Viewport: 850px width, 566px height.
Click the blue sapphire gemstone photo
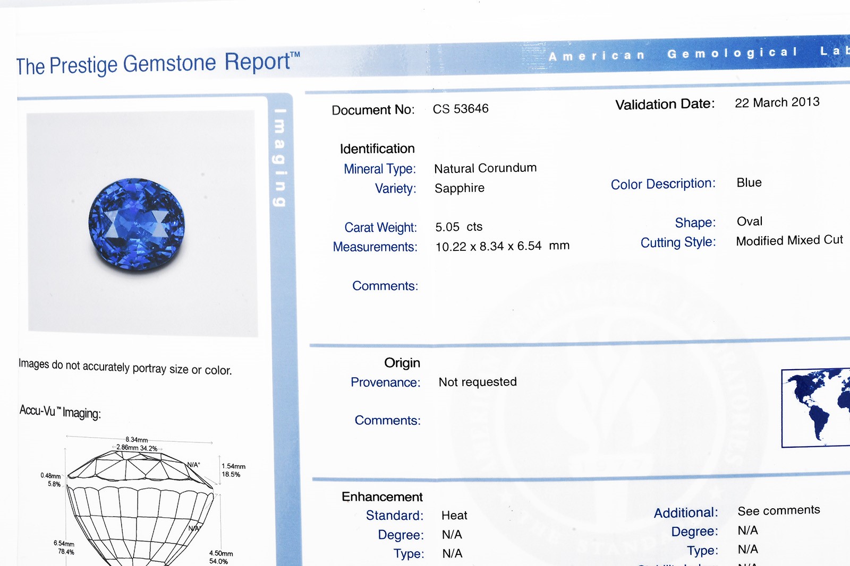click(x=137, y=224)
